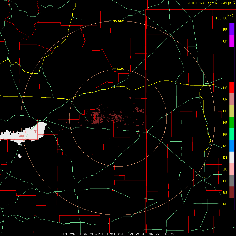Click the GC ground clutter gray swatch
Screen dimensions: 236x236
[232, 181]
